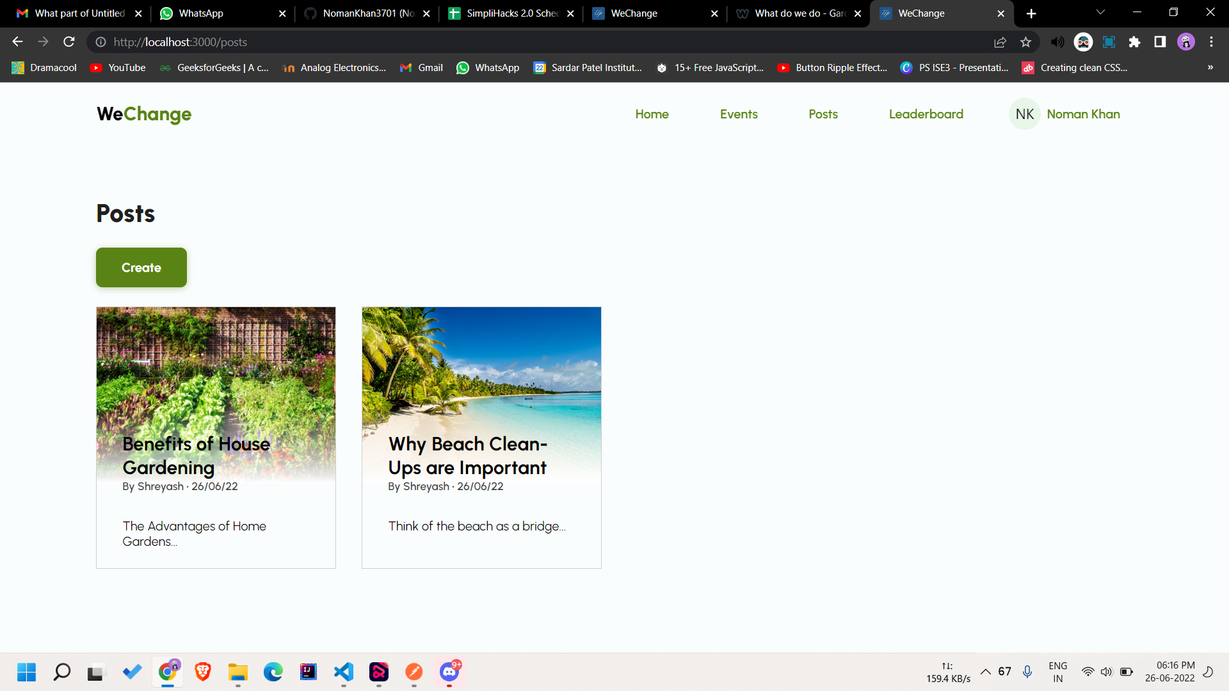Screen dimensions: 1229x691
Task: Open the Events navigation link
Action: (739, 114)
